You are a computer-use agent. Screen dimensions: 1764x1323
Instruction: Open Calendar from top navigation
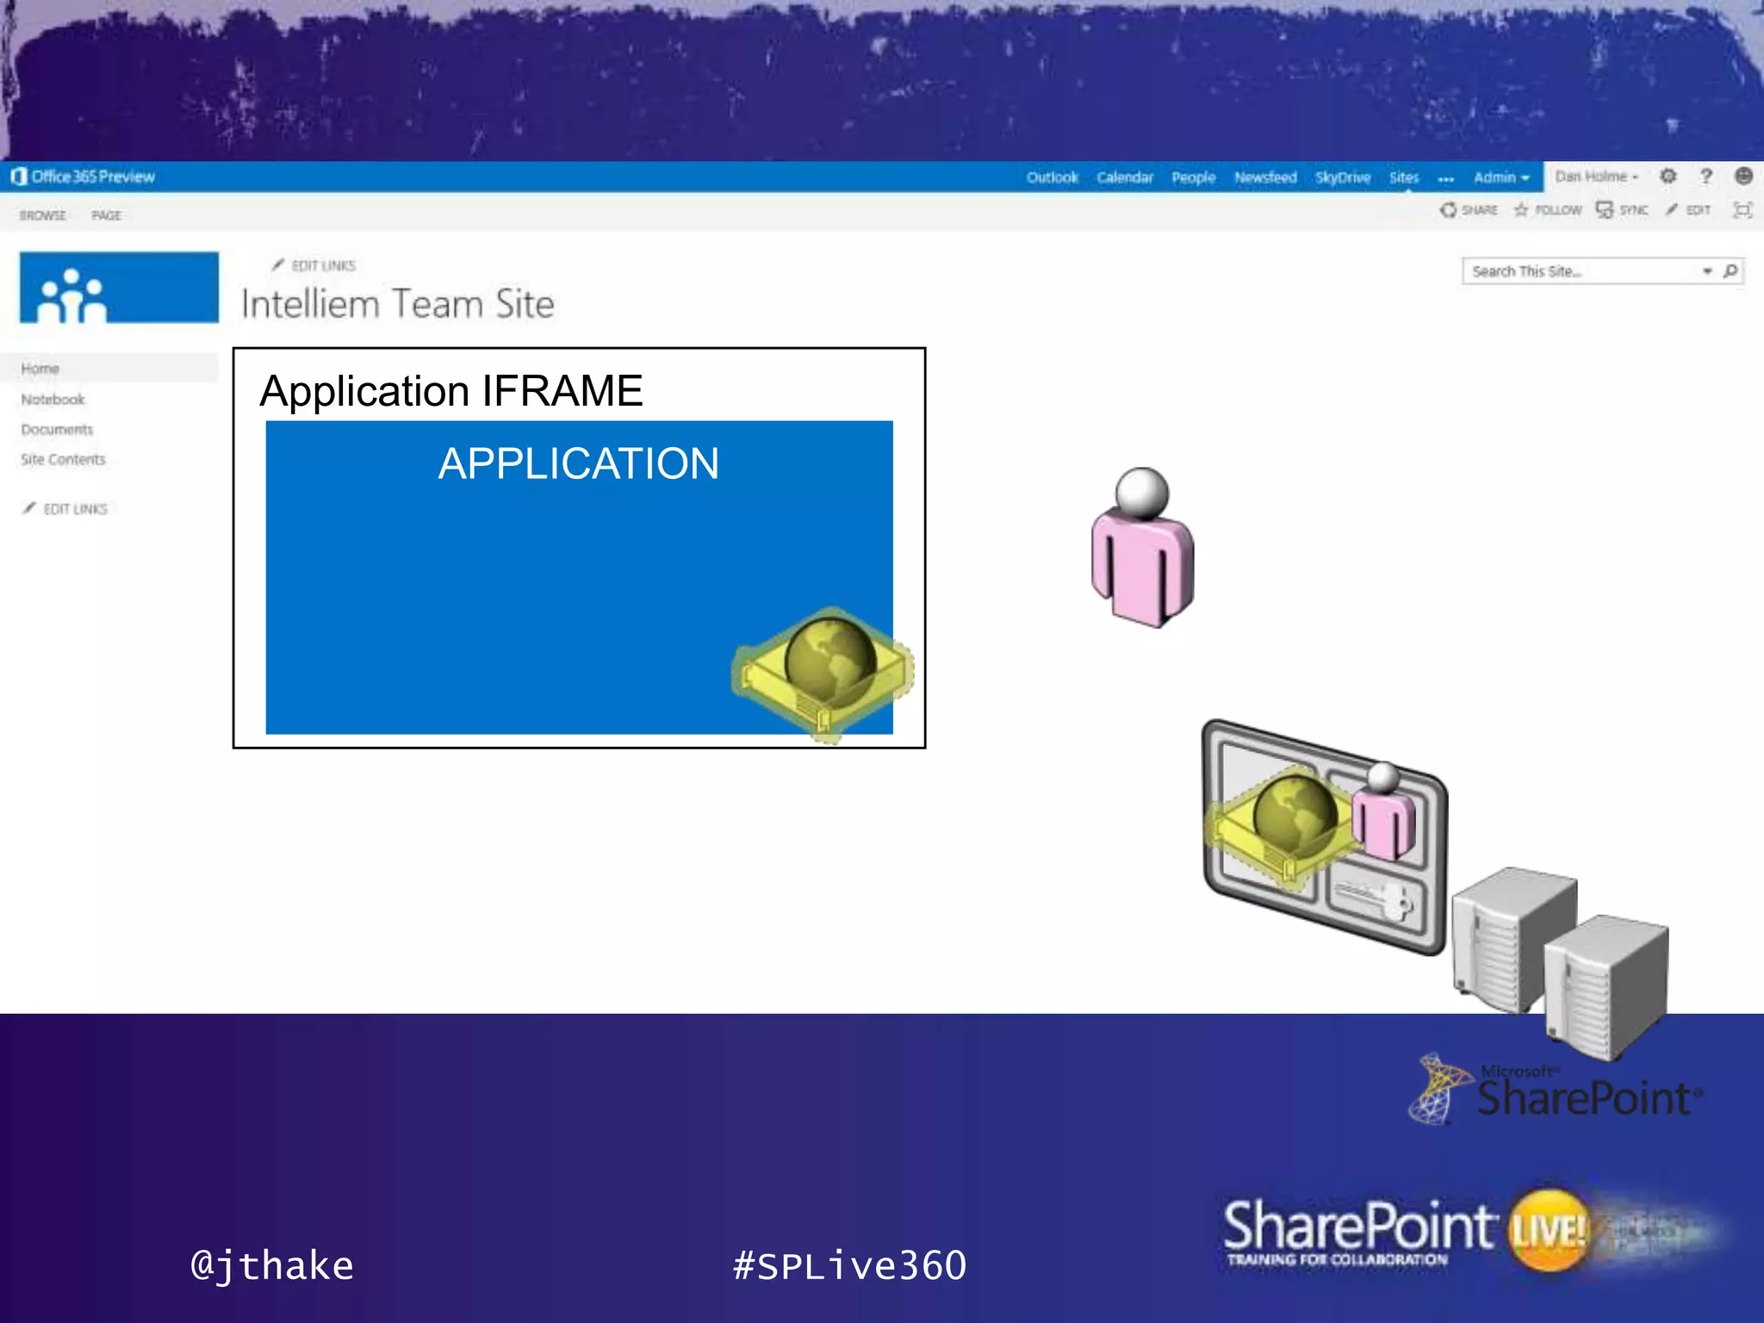click(x=1124, y=177)
